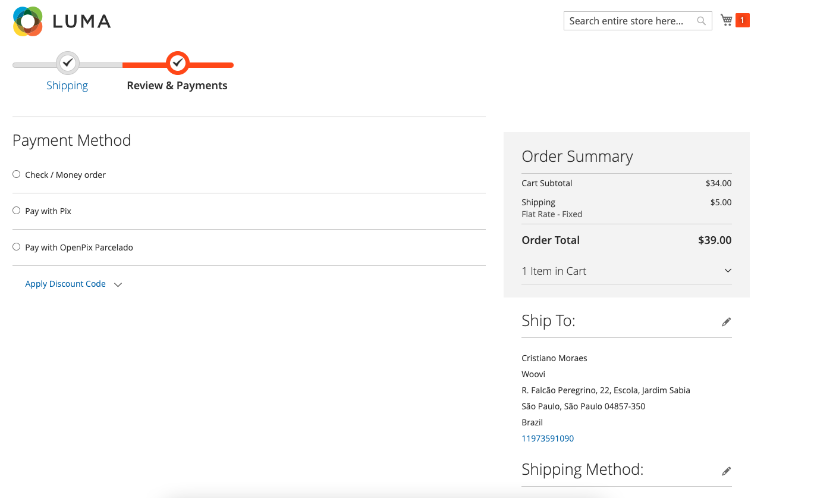Open the shopping cart icon
This screenshot has height=498, width=836.
point(726,20)
